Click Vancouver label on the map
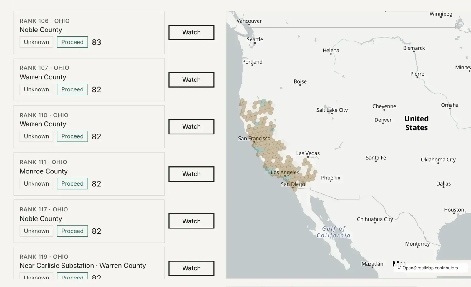 (x=249, y=21)
